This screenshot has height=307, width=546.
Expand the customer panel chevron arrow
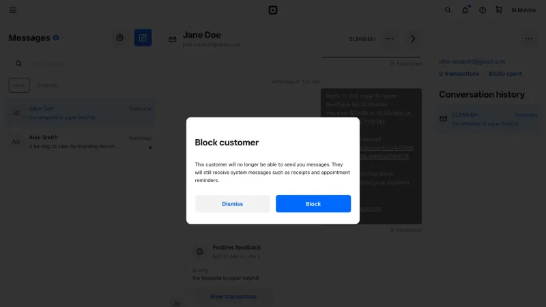(x=413, y=39)
